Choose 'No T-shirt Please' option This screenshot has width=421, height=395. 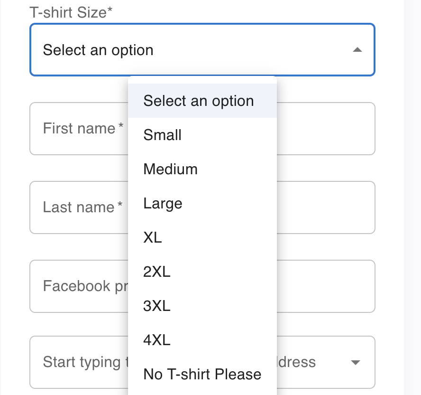click(x=202, y=374)
